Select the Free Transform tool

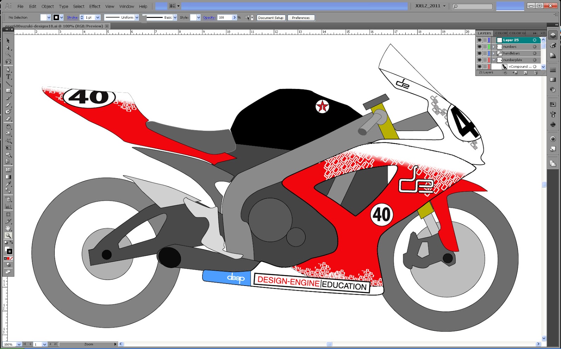8,148
